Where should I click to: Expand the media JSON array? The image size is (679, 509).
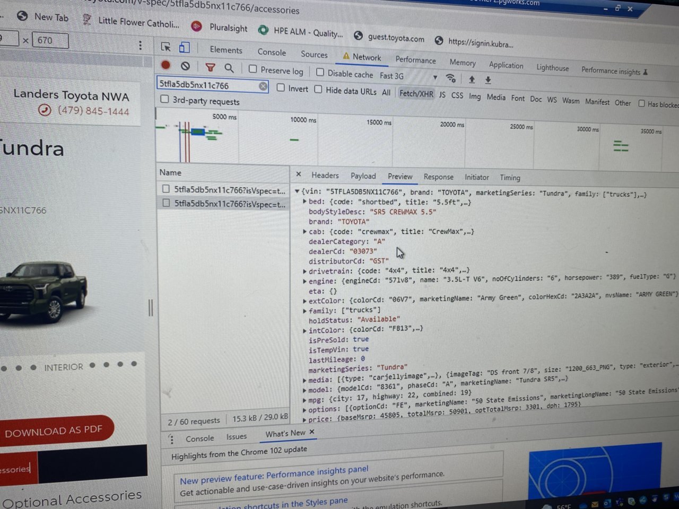coord(304,380)
